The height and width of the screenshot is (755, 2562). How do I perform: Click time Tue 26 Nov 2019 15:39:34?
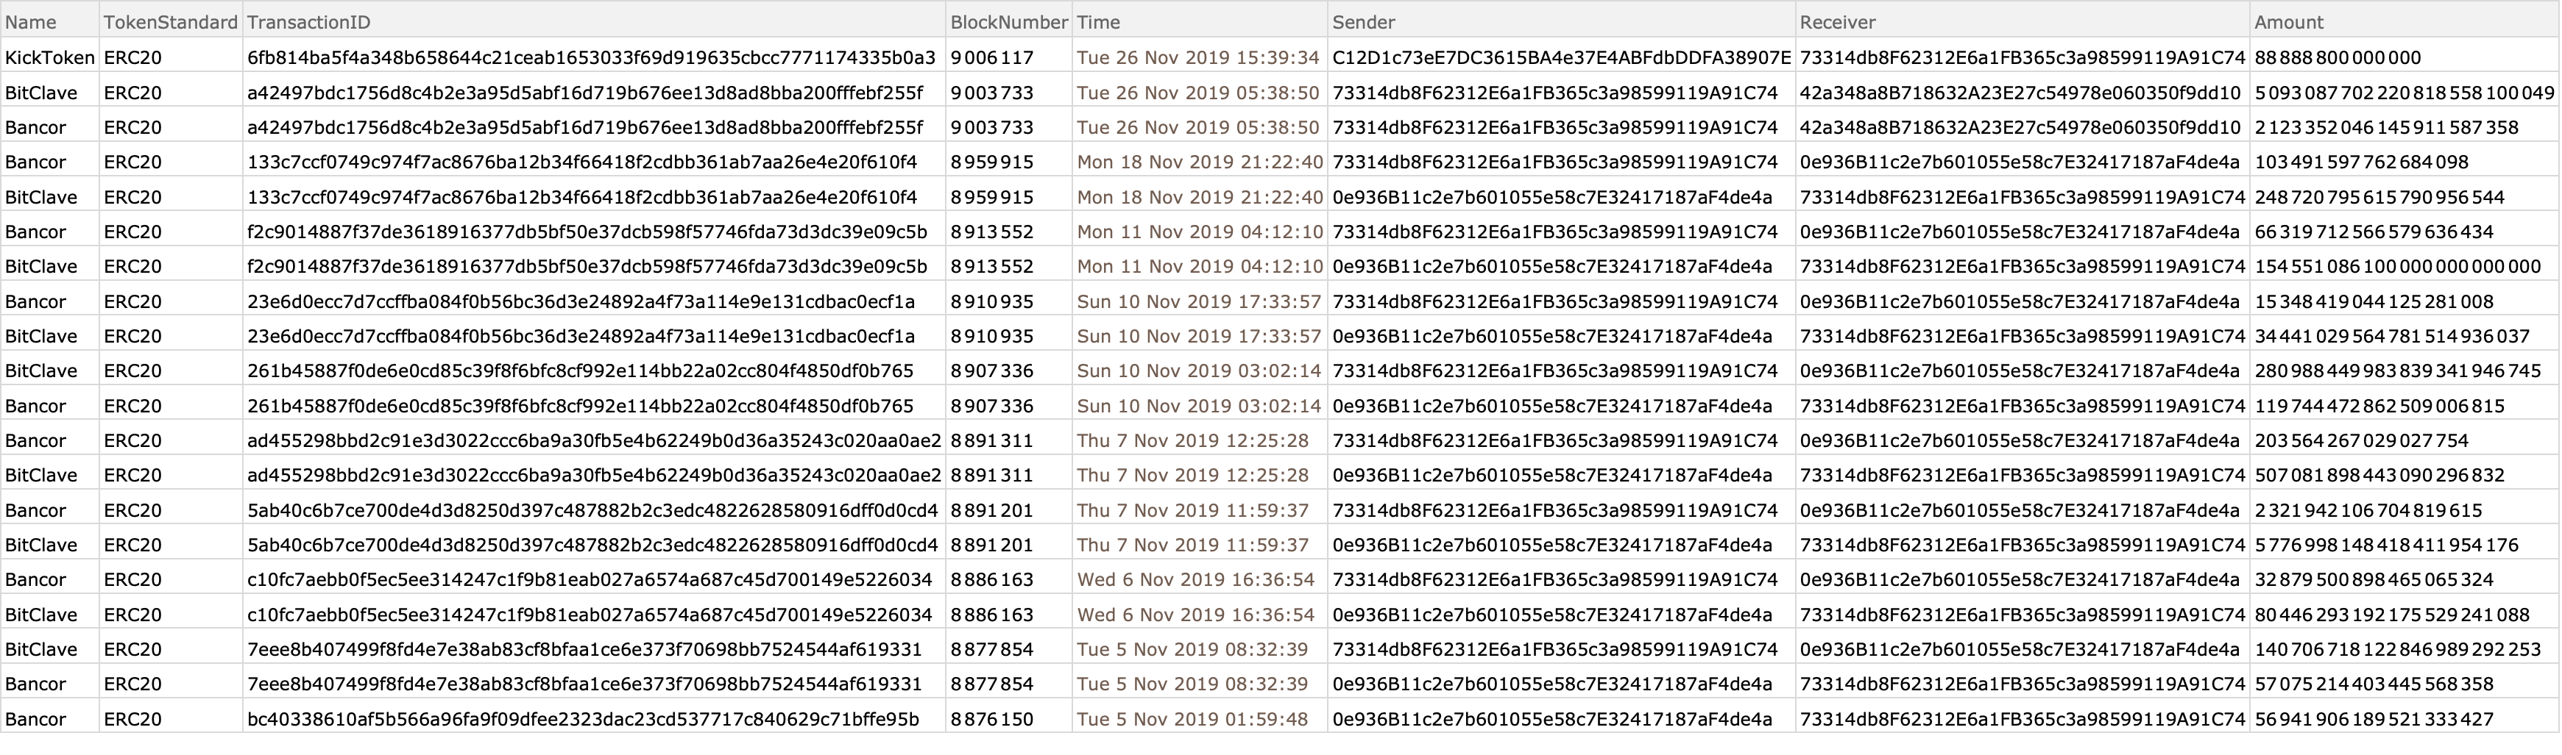[1197, 57]
